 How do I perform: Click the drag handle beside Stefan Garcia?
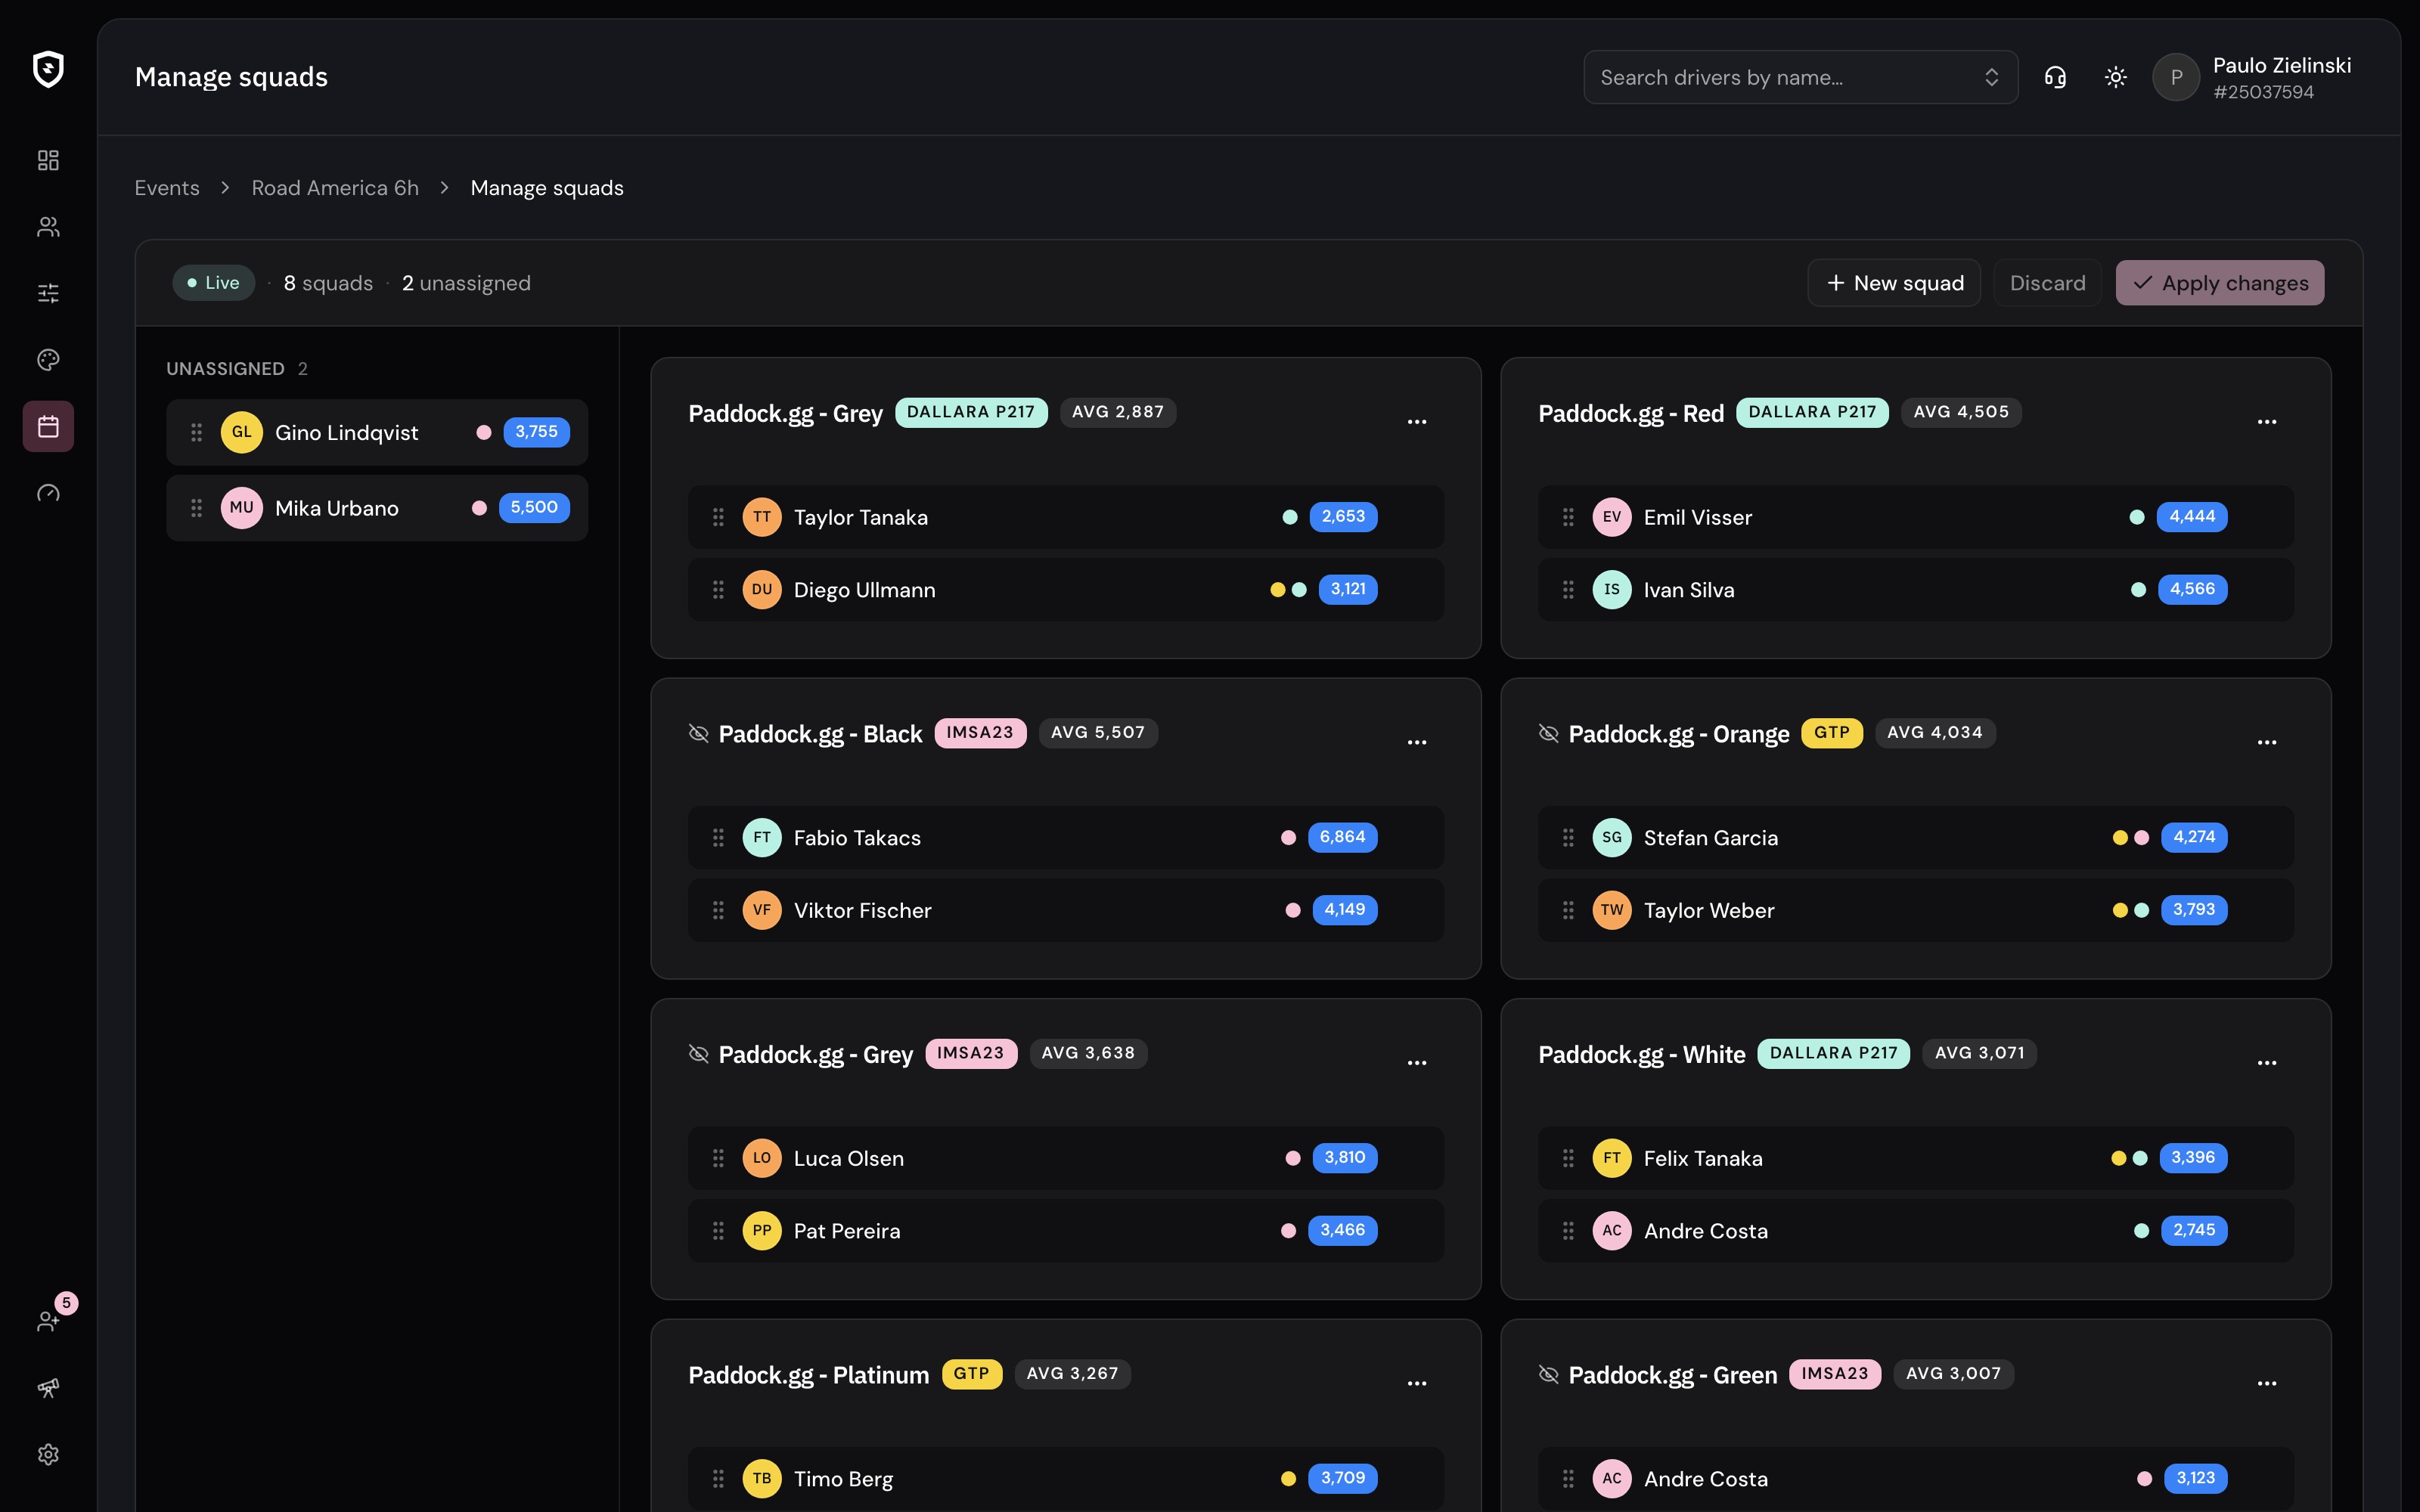point(1568,838)
